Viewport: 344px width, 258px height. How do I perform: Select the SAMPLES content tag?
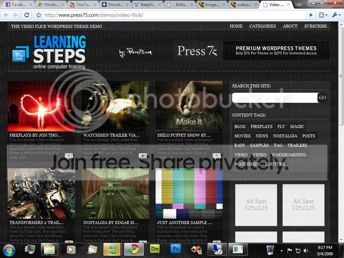(259, 145)
